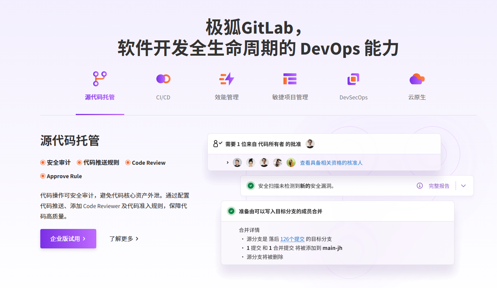Click the fifth approver avatar with green background

click(291, 162)
